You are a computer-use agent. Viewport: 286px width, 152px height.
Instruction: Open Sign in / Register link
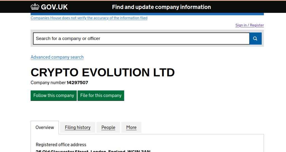(249, 25)
